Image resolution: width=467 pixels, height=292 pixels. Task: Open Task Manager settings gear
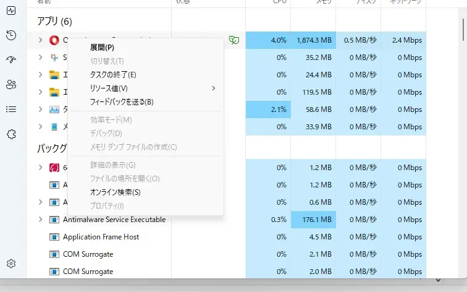(11, 264)
